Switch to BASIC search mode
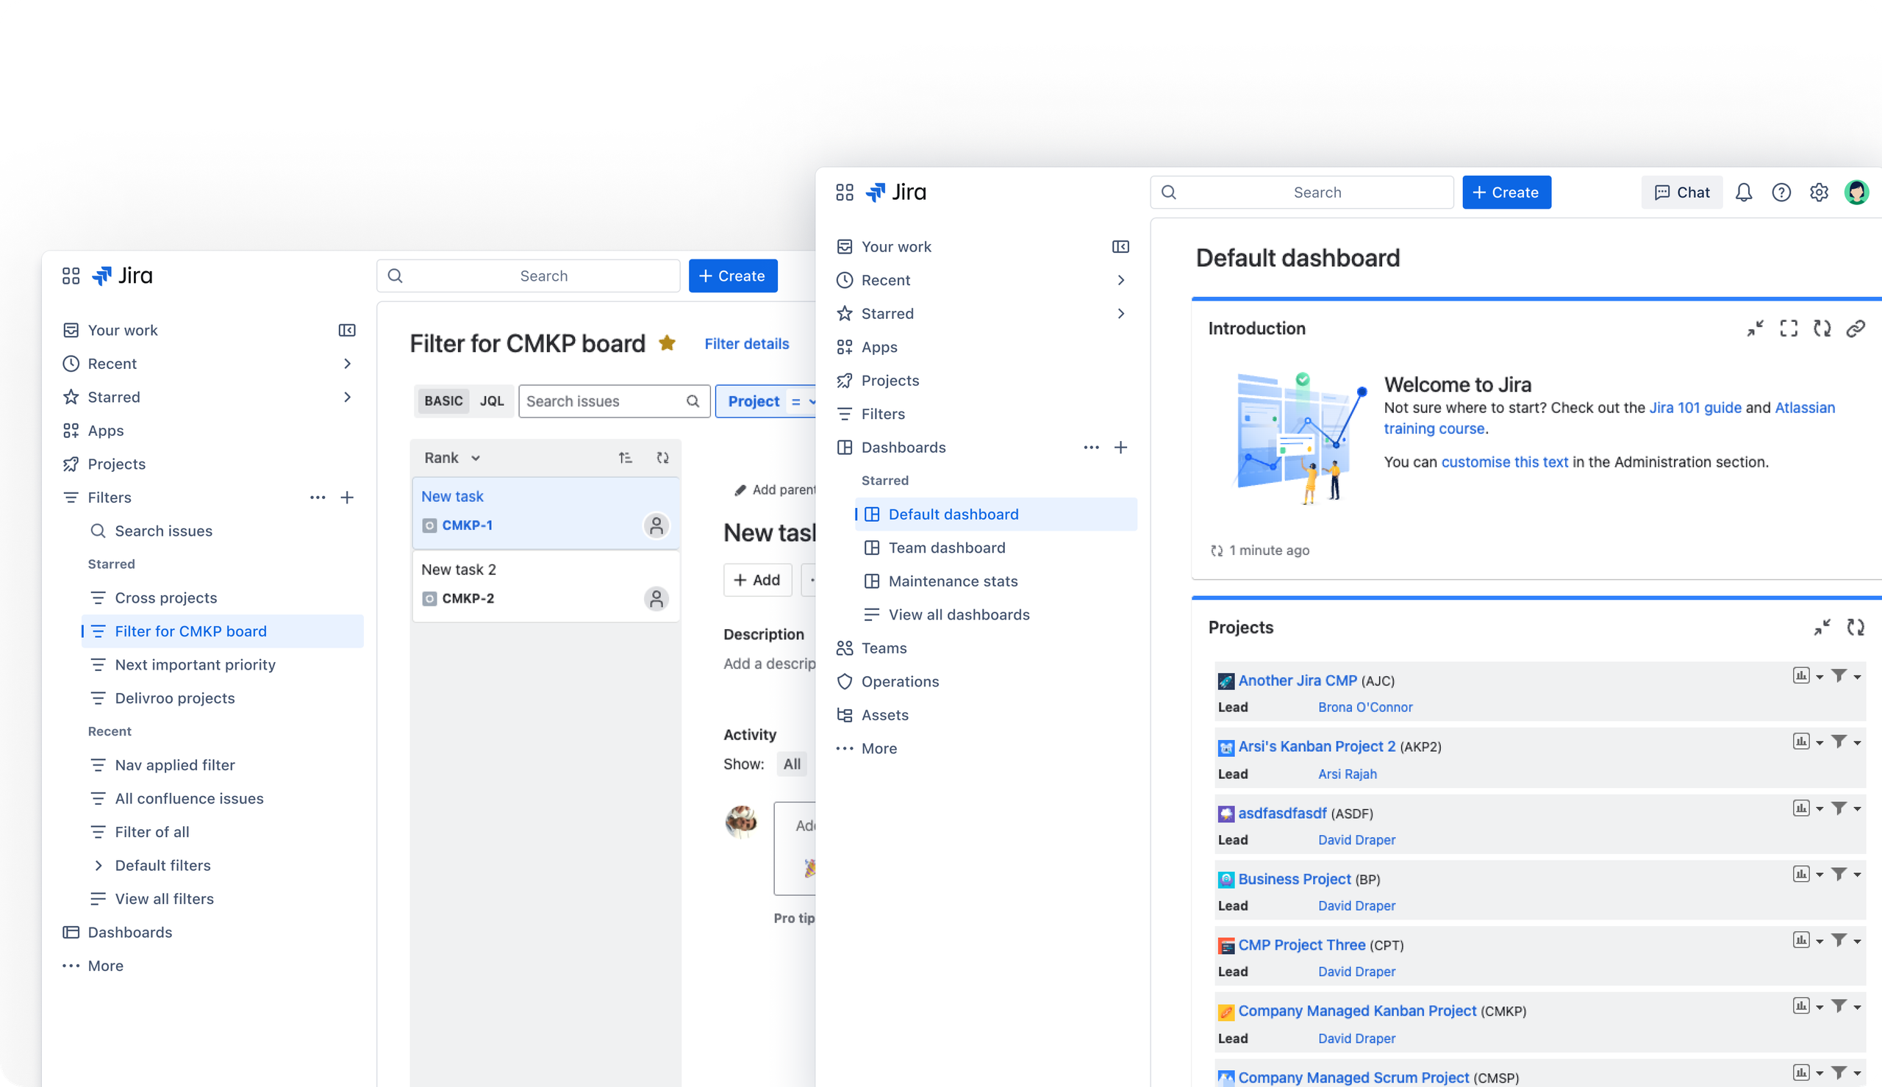Viewport: 1882px width, 1087px height. coord(443,401)
